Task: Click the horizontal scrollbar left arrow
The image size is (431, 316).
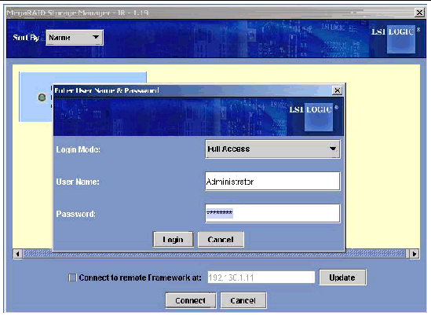Action: pos(18,254)
